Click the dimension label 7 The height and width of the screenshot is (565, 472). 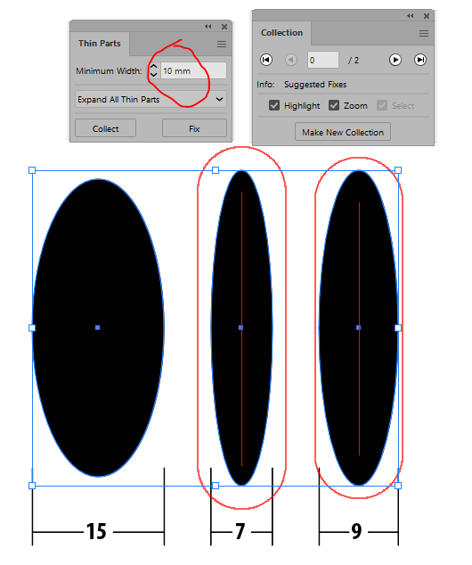[240, 531]
